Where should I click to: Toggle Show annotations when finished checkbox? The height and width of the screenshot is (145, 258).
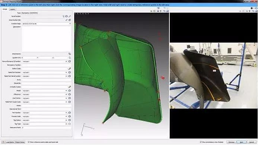201,142
